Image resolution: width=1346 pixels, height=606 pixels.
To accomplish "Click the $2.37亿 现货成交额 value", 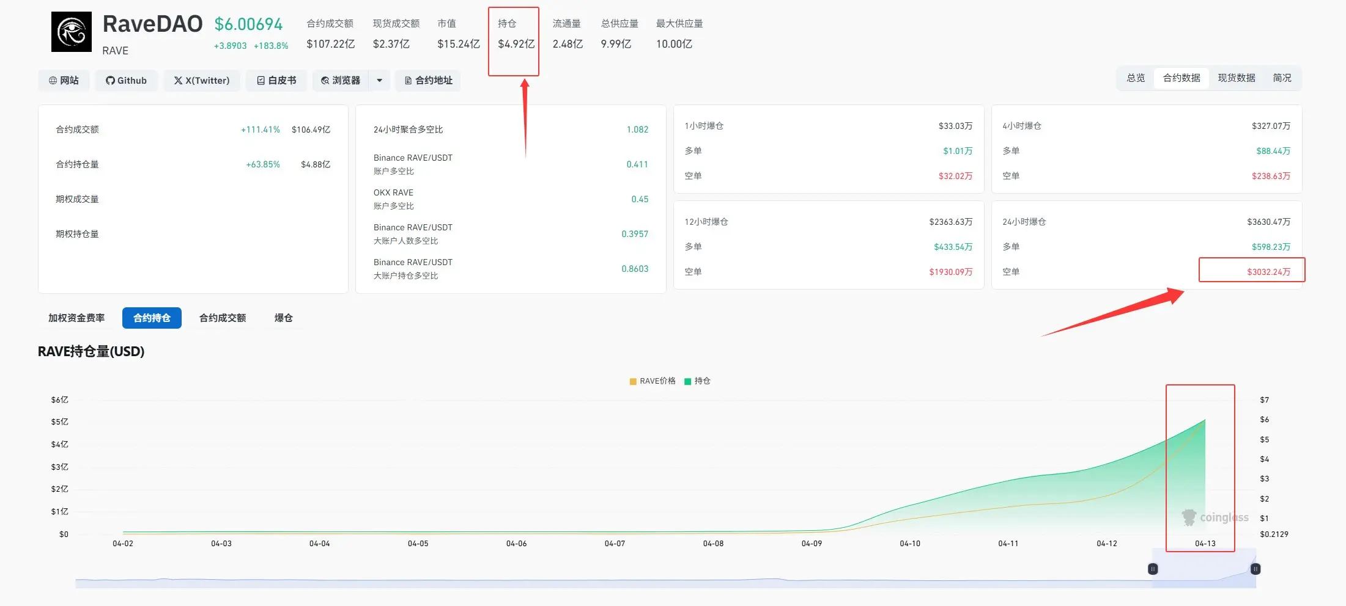I will pyautogui.click(x=391, y=44).
